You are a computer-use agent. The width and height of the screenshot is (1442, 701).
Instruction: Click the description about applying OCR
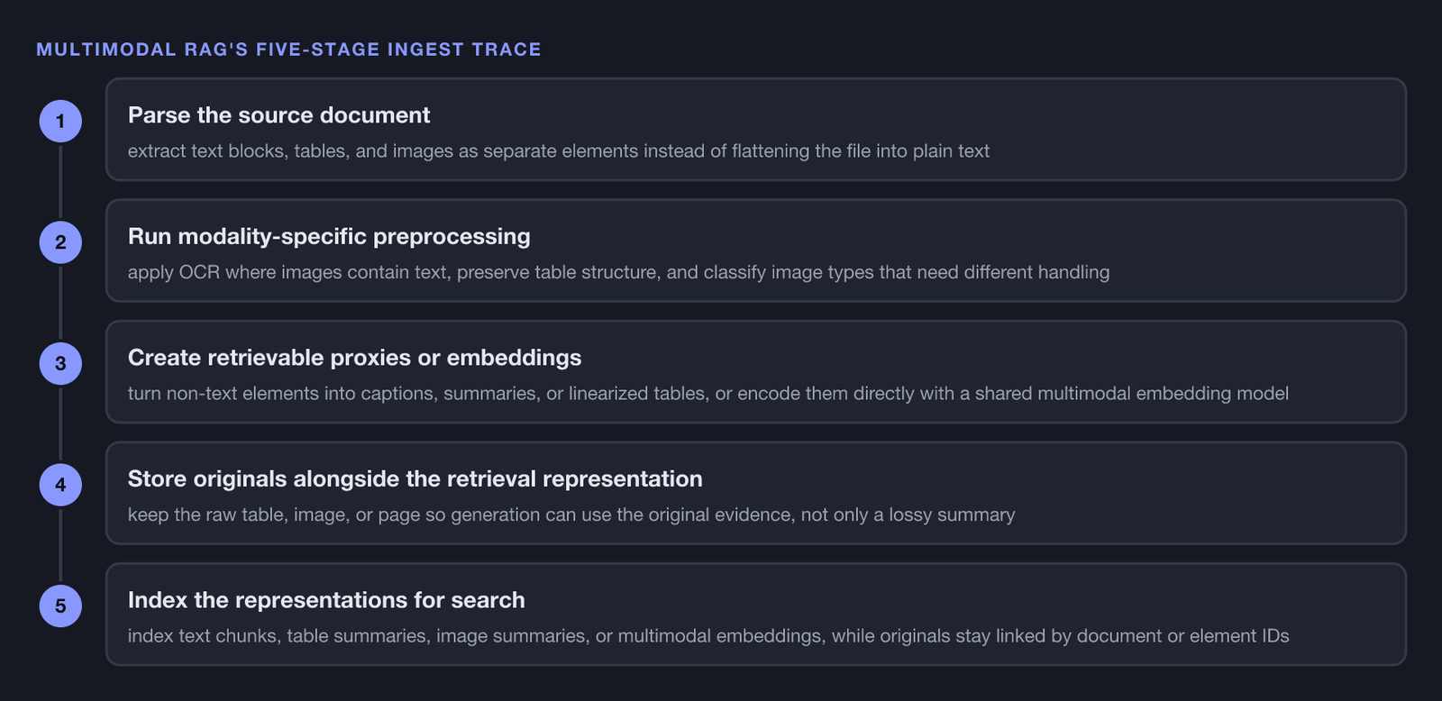click(x=618, y=272)
